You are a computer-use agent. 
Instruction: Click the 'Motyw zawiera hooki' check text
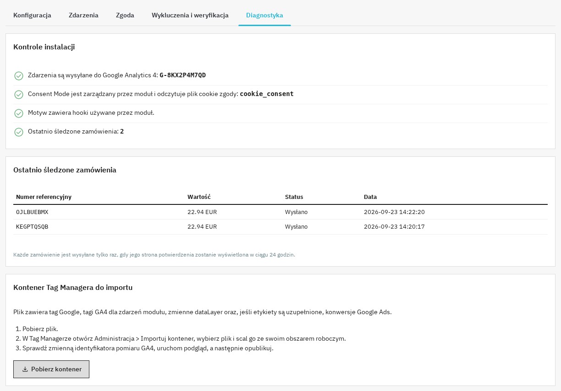91,113
